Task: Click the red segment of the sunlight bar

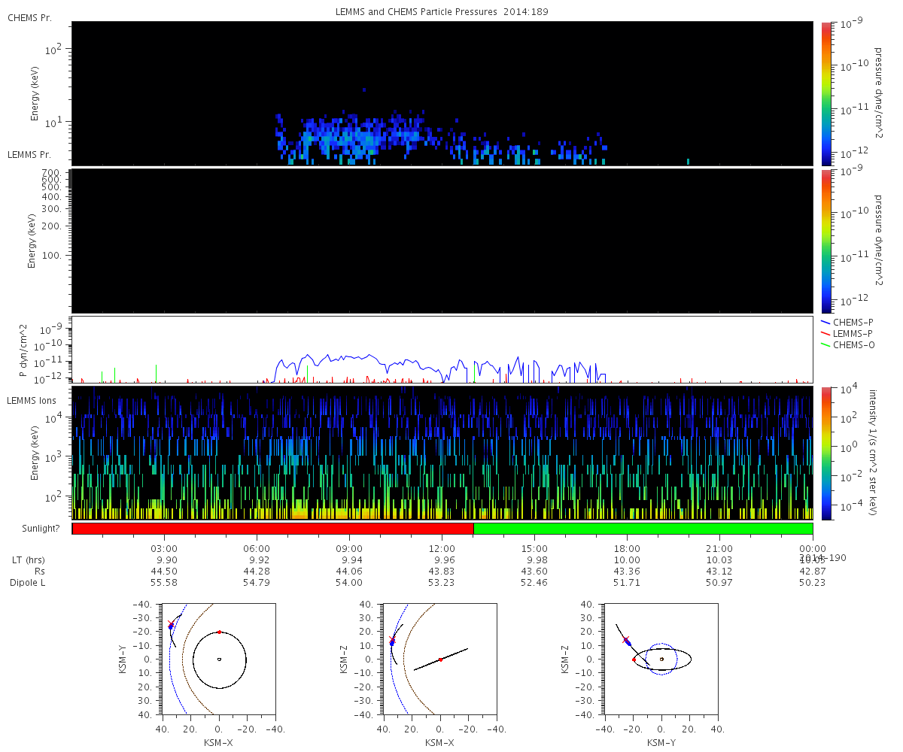Action: 272,529
